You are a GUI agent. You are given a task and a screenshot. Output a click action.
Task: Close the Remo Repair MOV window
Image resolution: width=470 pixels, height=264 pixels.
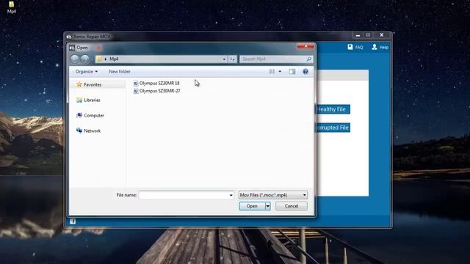[382, 35]
